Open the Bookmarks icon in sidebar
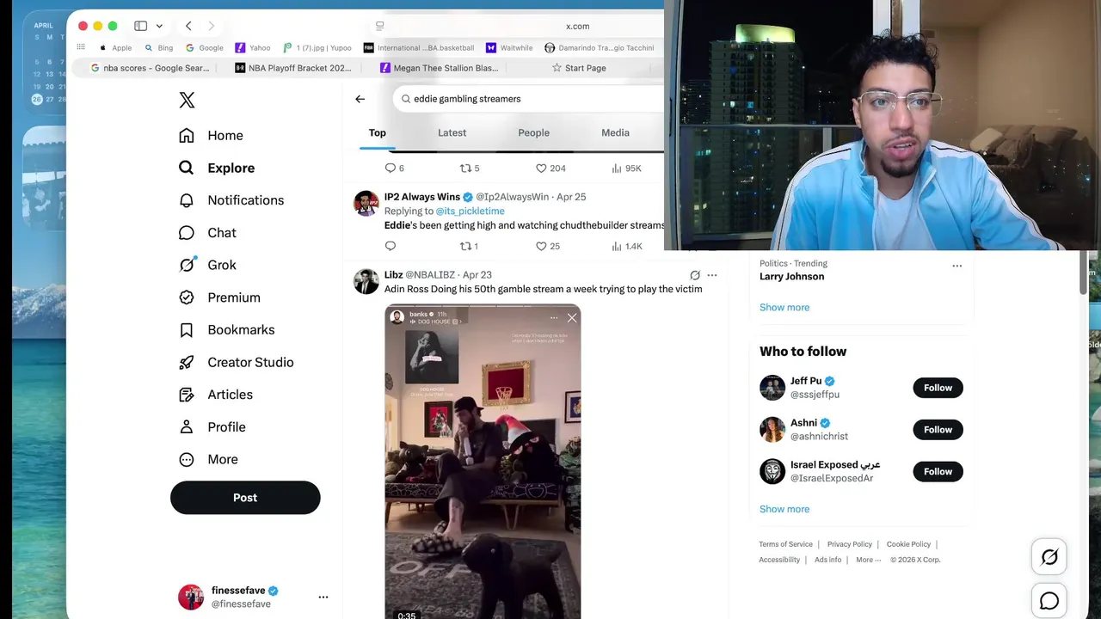 pyautogui.click(x=187, y=330)
